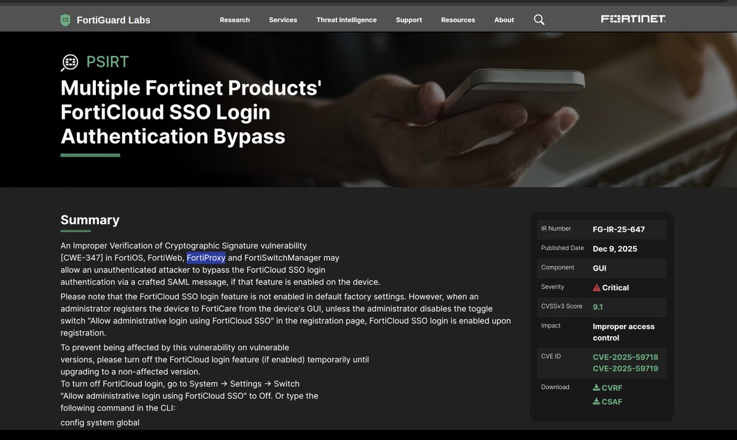Click the highlighted FortiProxy word
Viewport: 737px width, 440px height.
coord(206,258)
